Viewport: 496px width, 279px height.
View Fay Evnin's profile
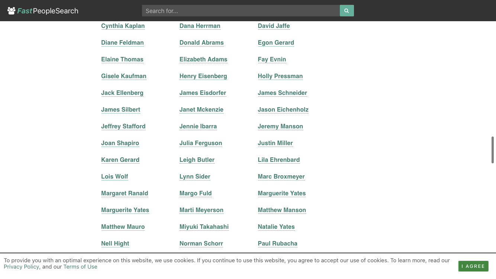coord(272,59)
